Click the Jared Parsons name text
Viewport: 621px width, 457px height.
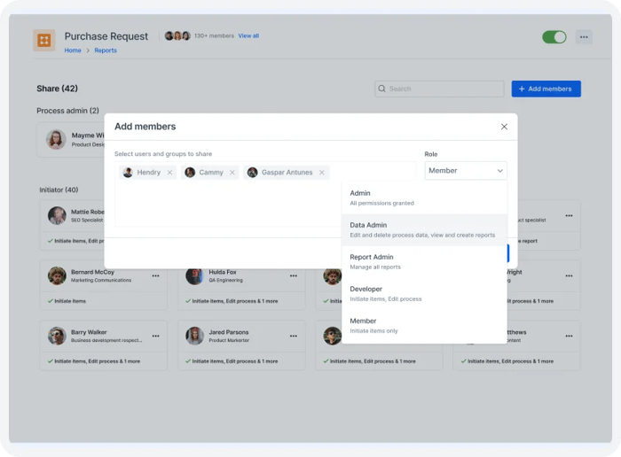[x=229, y=332]
